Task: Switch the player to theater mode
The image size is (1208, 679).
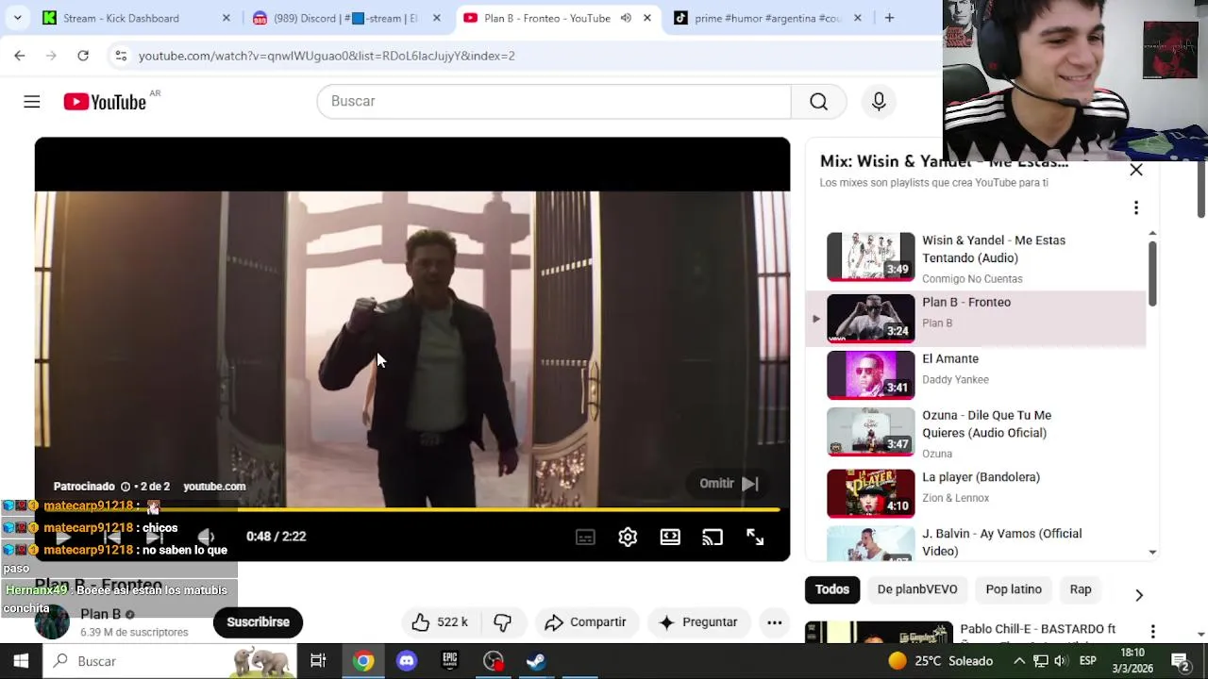Action: tap(670, 537)
